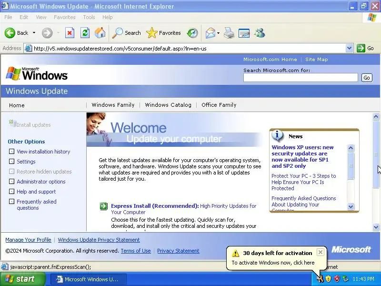Viewport: 381px width, 286px height.
Task: Open the Back button history dropdown arrow
Action: coord(34,33)
